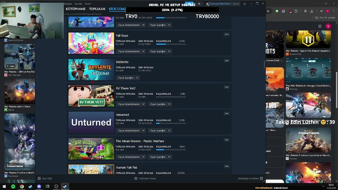
Task: Open the War Robots Official IGN Pakistan video result
Action: coord(20,56)
